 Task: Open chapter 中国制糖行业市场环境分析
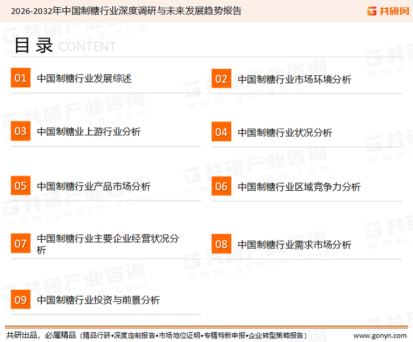coord(294,80)
